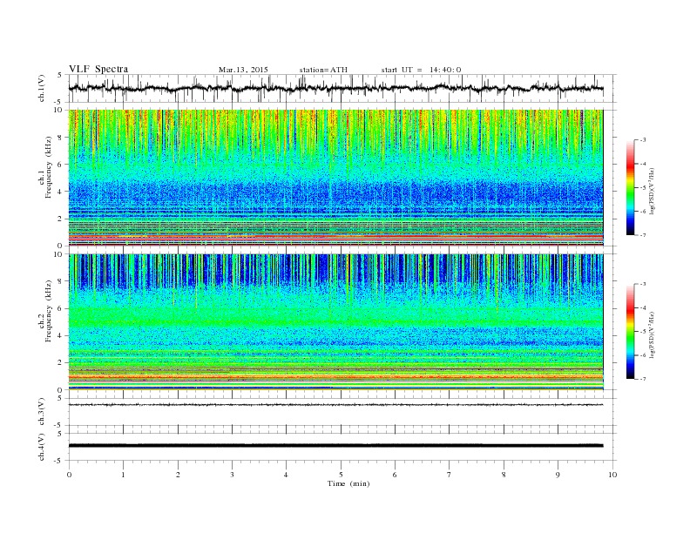The width and height of the screenshot is (690, 533).
Task: Click the "8" kHz tick on ch.2 spectrogram
Action: pos(61,281)
